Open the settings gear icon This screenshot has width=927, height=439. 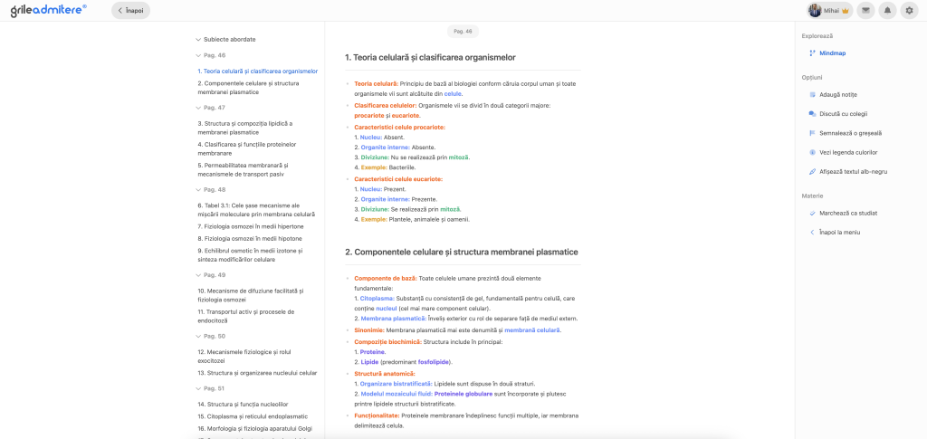(x=909, y=11)
